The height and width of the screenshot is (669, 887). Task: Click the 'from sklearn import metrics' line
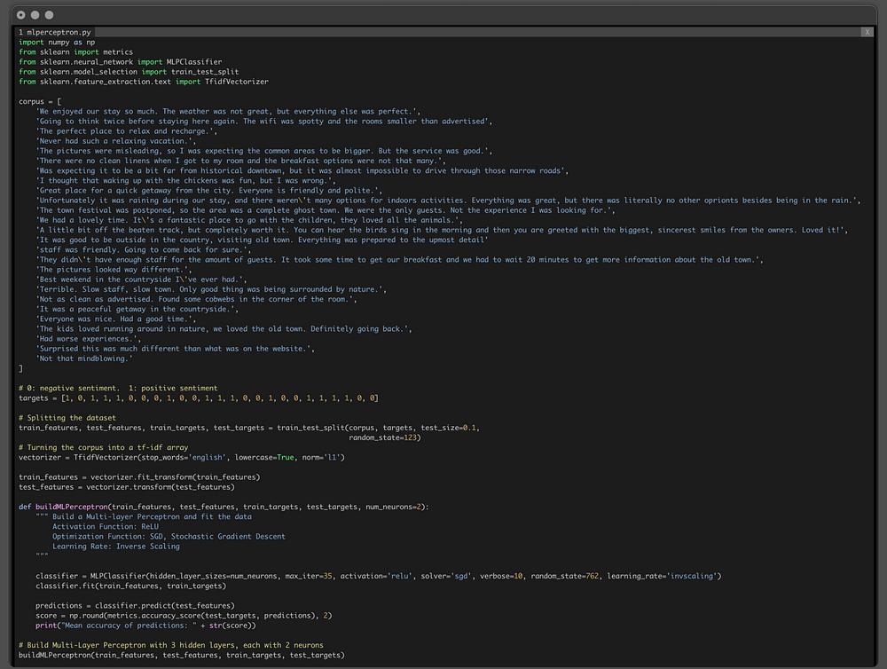[x=75, y=52]
